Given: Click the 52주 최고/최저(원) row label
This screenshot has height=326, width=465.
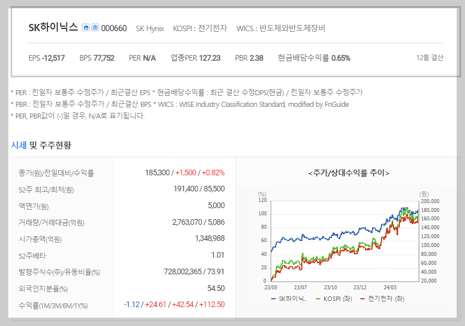Looking at the screenshot, I should [x=46, y=190].
